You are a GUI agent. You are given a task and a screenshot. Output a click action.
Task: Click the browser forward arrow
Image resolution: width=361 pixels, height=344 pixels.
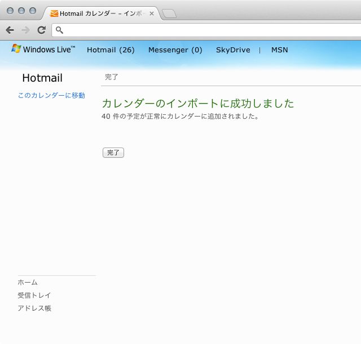pyautogui.click(x=25, y=30)
